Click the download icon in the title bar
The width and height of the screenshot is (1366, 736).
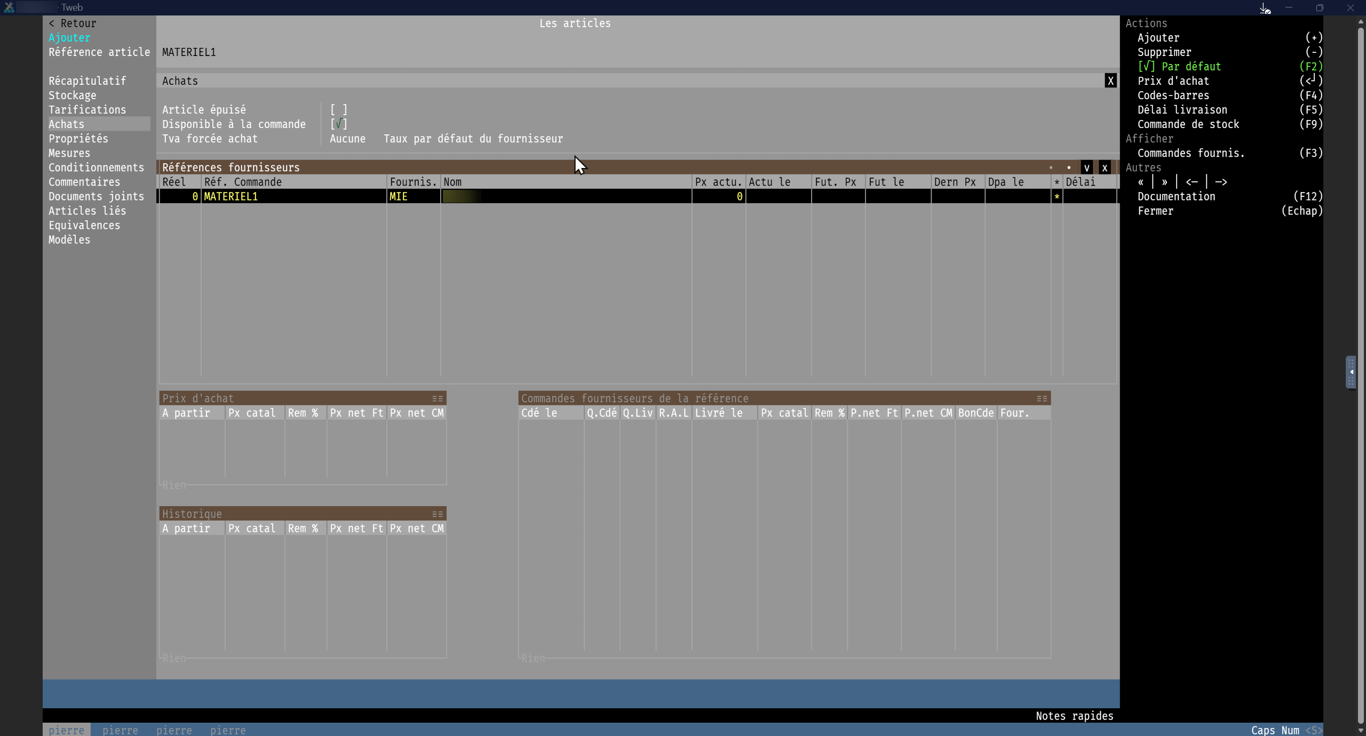point(1265,8)
